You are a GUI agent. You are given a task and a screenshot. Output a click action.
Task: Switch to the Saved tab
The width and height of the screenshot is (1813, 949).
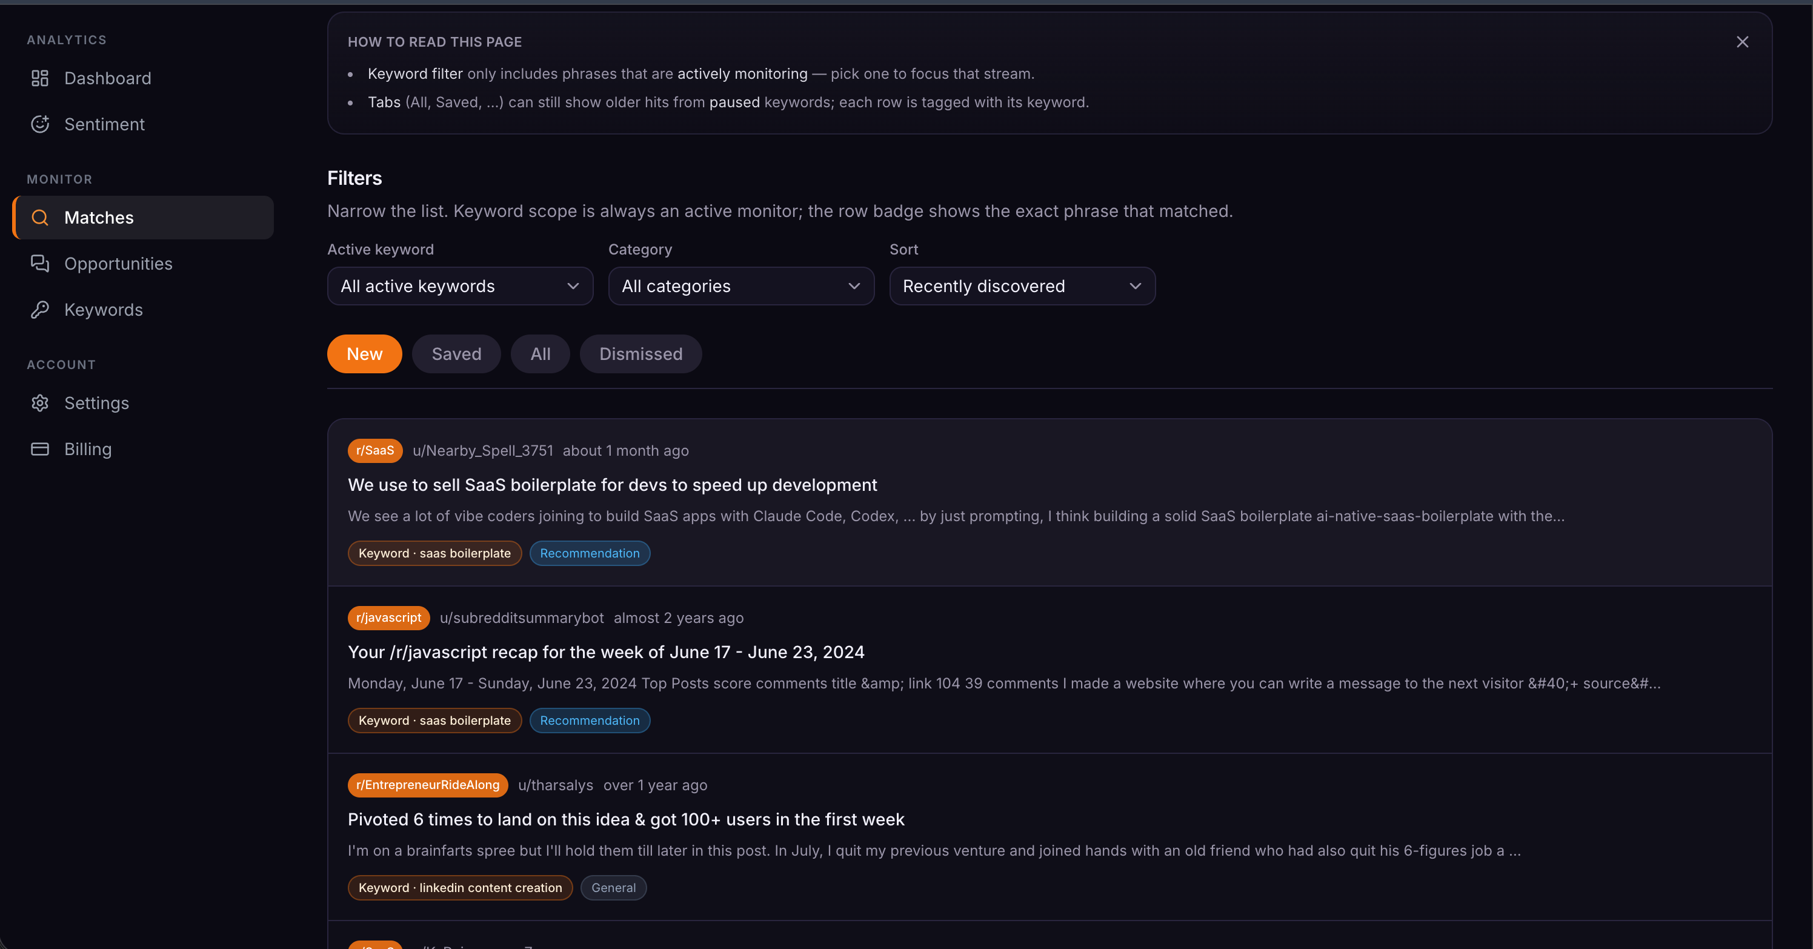point(456,353)
